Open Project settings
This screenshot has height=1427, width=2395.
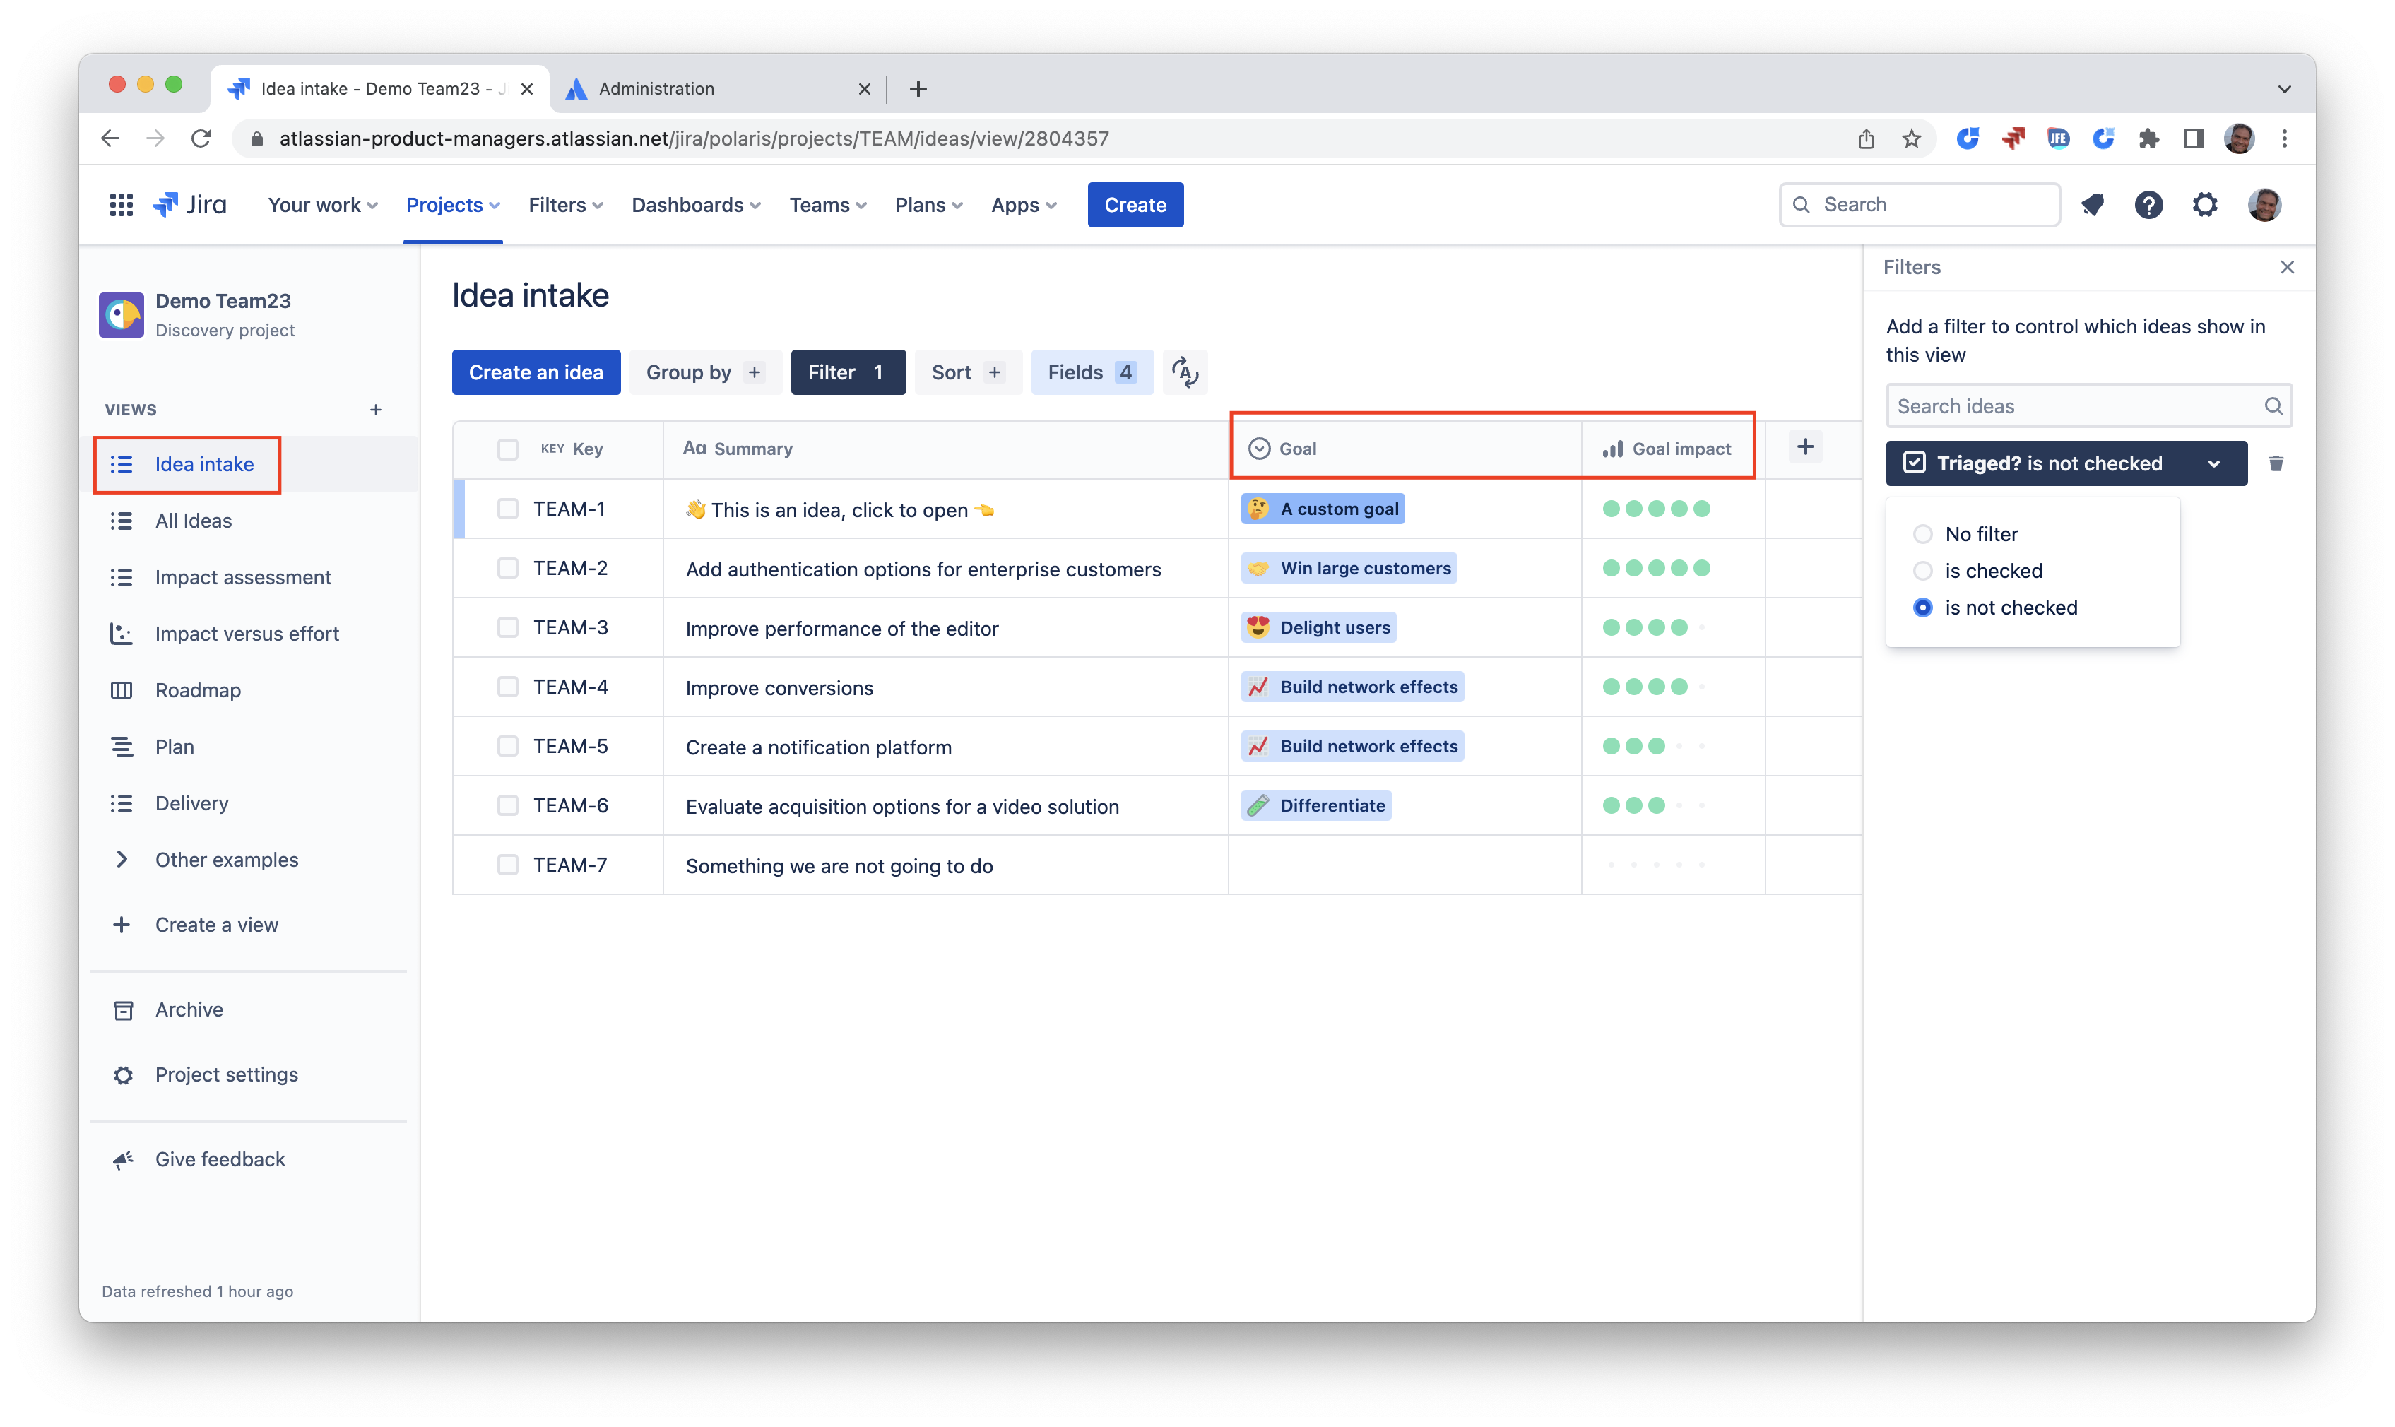coord(226,1074)
